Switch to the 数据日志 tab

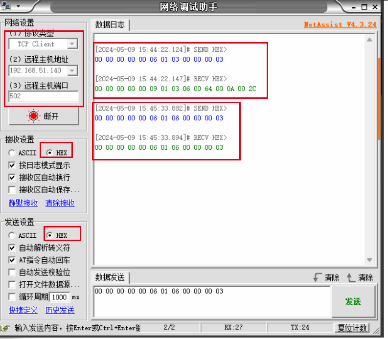coord(111,25)
